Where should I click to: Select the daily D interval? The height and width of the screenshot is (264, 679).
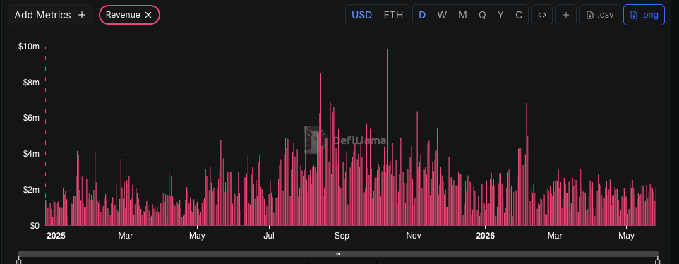click(x=422, y=15)
